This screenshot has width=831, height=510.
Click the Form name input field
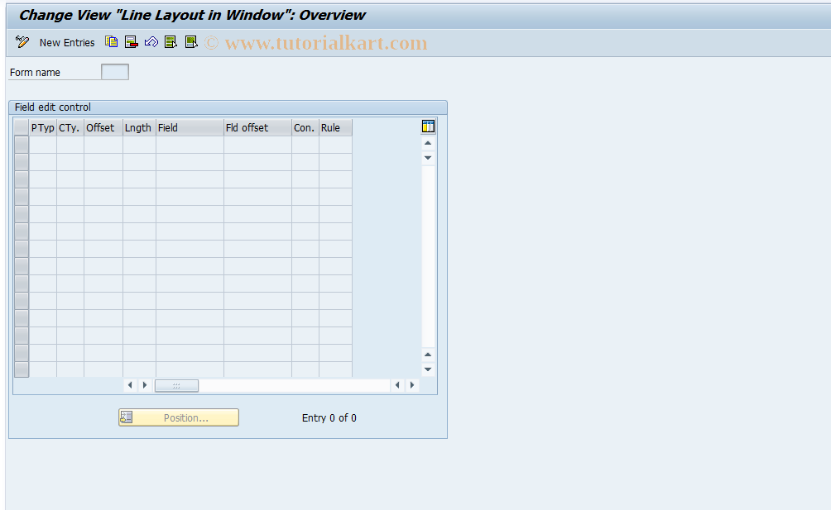tap(115, 72)
